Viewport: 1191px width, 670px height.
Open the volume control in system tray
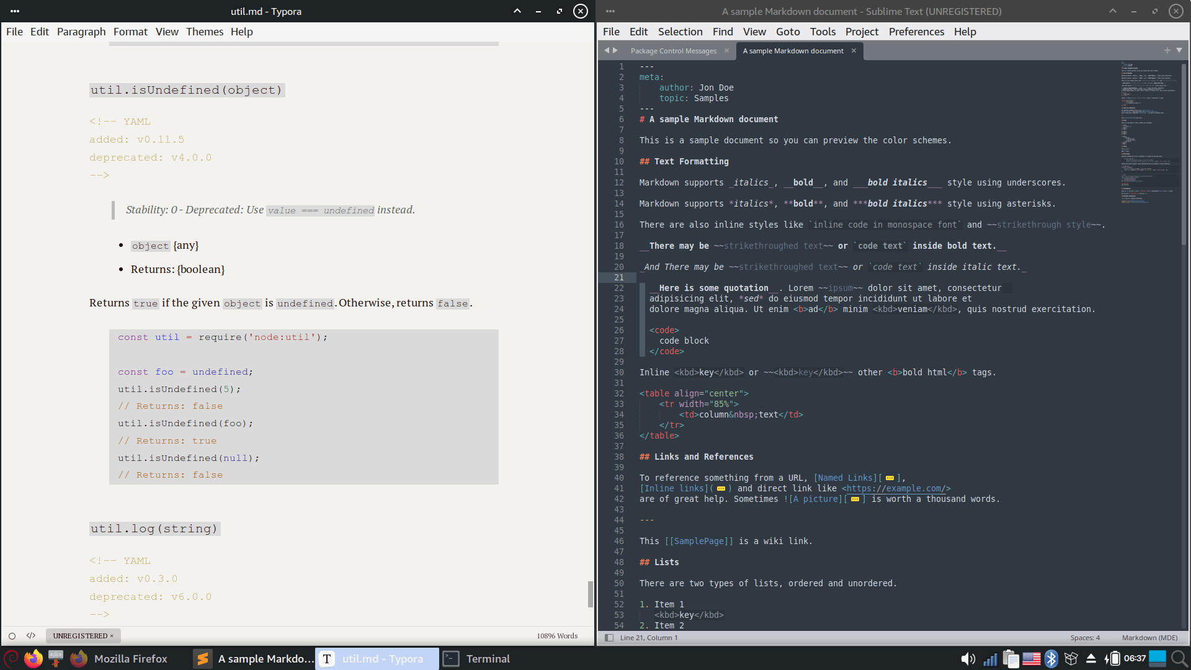(x=967, y=659)
